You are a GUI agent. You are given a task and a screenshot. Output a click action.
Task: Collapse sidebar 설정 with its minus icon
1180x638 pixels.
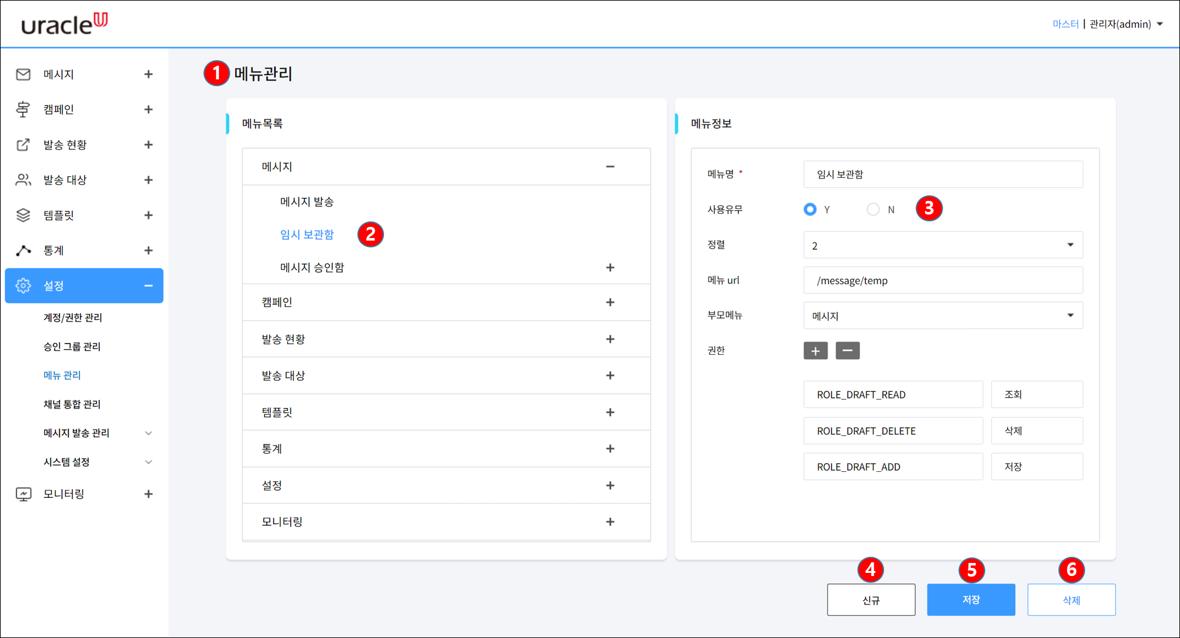tap(148, 286)
